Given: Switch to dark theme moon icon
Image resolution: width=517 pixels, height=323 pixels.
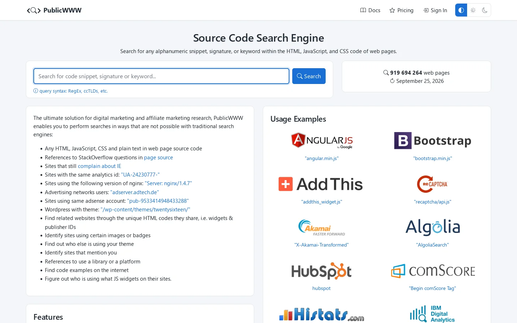Looking at the screenshot, I should (x=485, y=10).
